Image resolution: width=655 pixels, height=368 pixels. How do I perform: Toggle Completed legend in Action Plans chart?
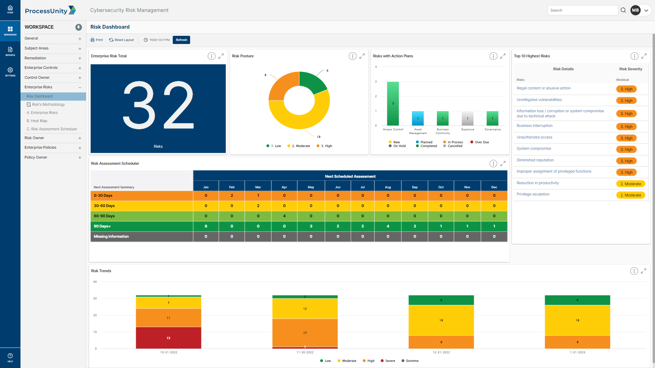(x=426, y=146)
